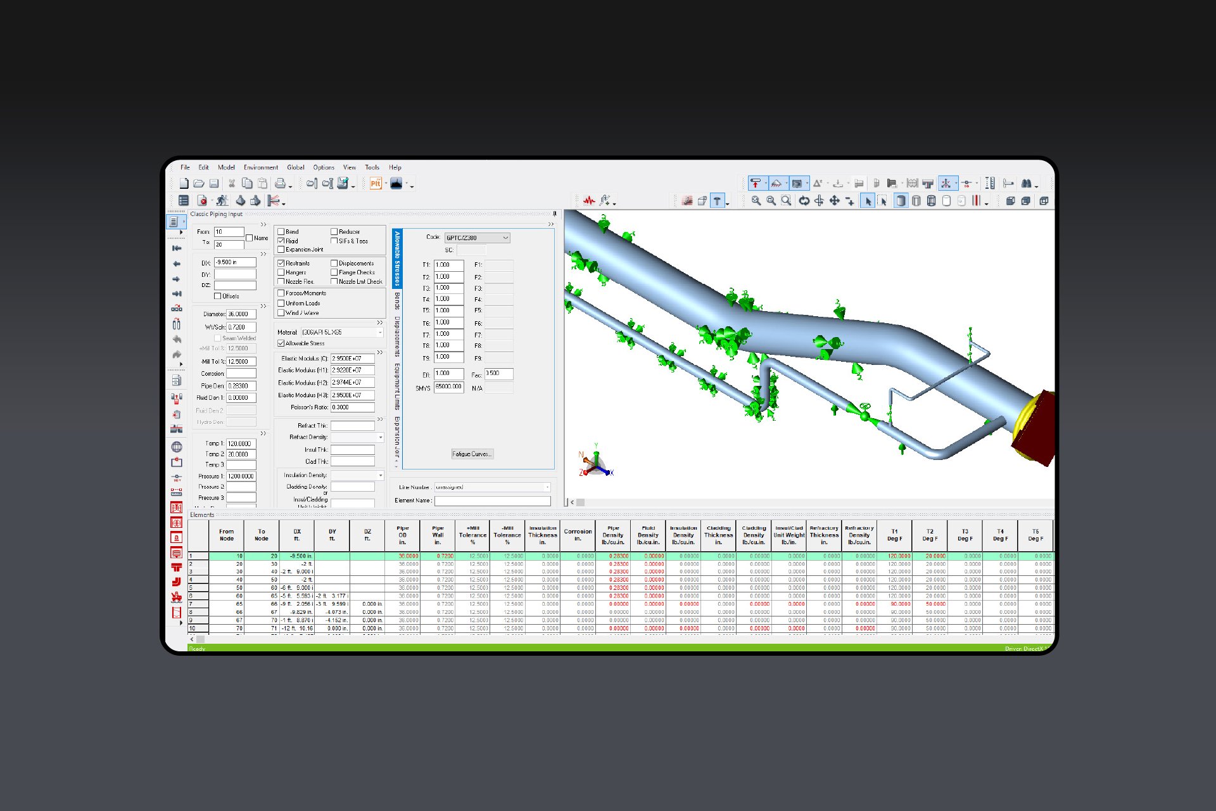Uncheck the Rigid element checkbox
This screenshot has height=811, width=1216.
281,241
